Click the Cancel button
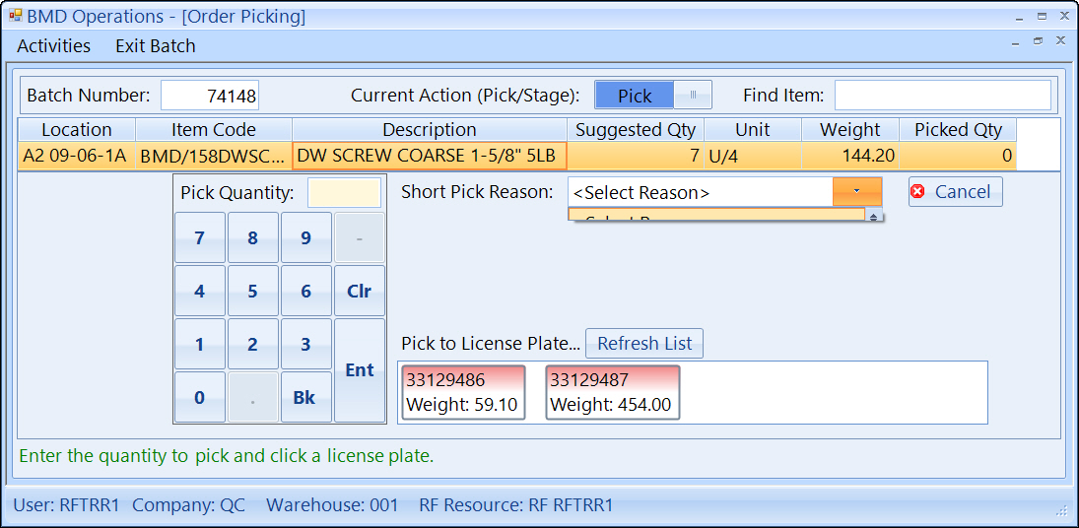1079x528 pixels. (x=955, y=192)
